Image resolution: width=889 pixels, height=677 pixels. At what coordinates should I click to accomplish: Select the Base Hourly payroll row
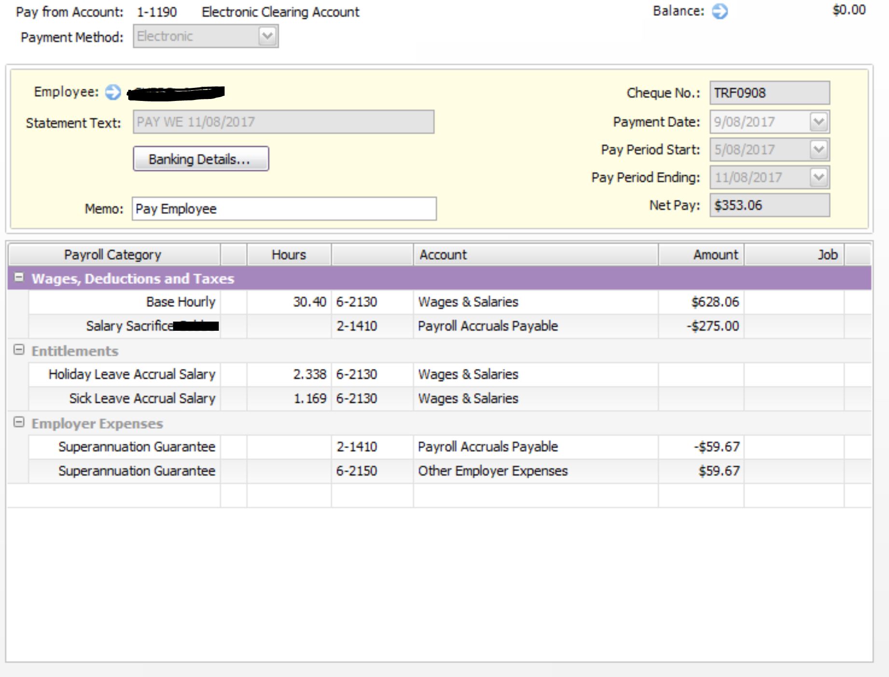pos(181,302)
